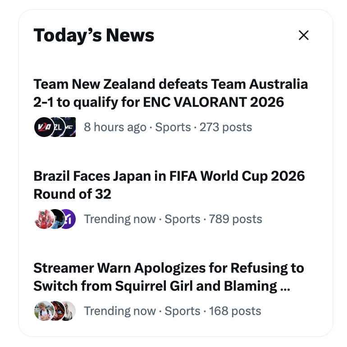
Task: Click the blonde person avatar under the Streamer story
Action: pos(44,310)
